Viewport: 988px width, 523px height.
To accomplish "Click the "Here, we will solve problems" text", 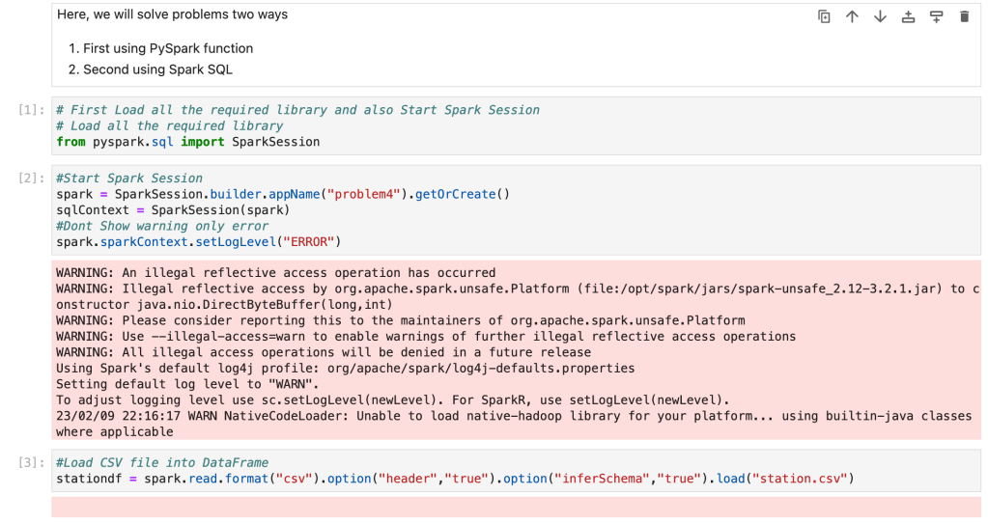I will (172, 14).
